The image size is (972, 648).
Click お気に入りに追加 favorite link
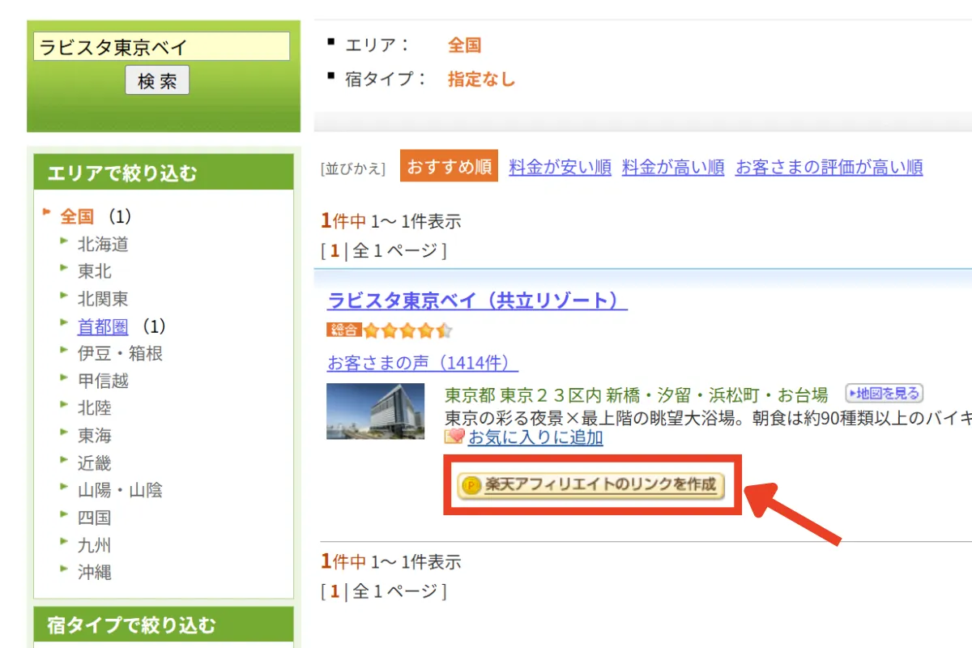click(535, 437)
